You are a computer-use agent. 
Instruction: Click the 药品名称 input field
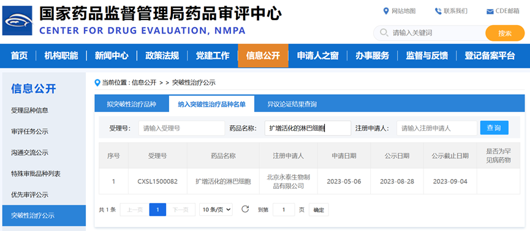point(308,128)
